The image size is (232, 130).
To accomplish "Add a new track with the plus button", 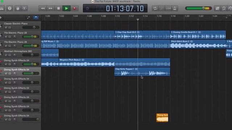I will (x=1, y=18).
